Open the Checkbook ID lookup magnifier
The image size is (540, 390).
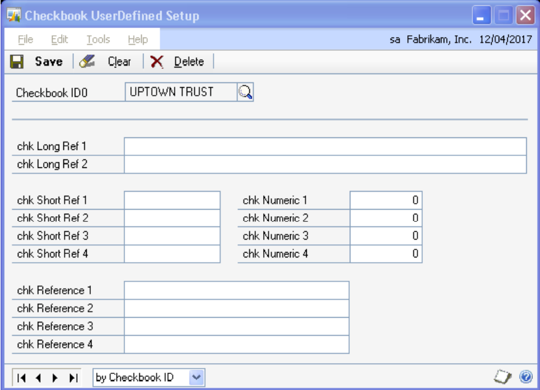[246, 92]
